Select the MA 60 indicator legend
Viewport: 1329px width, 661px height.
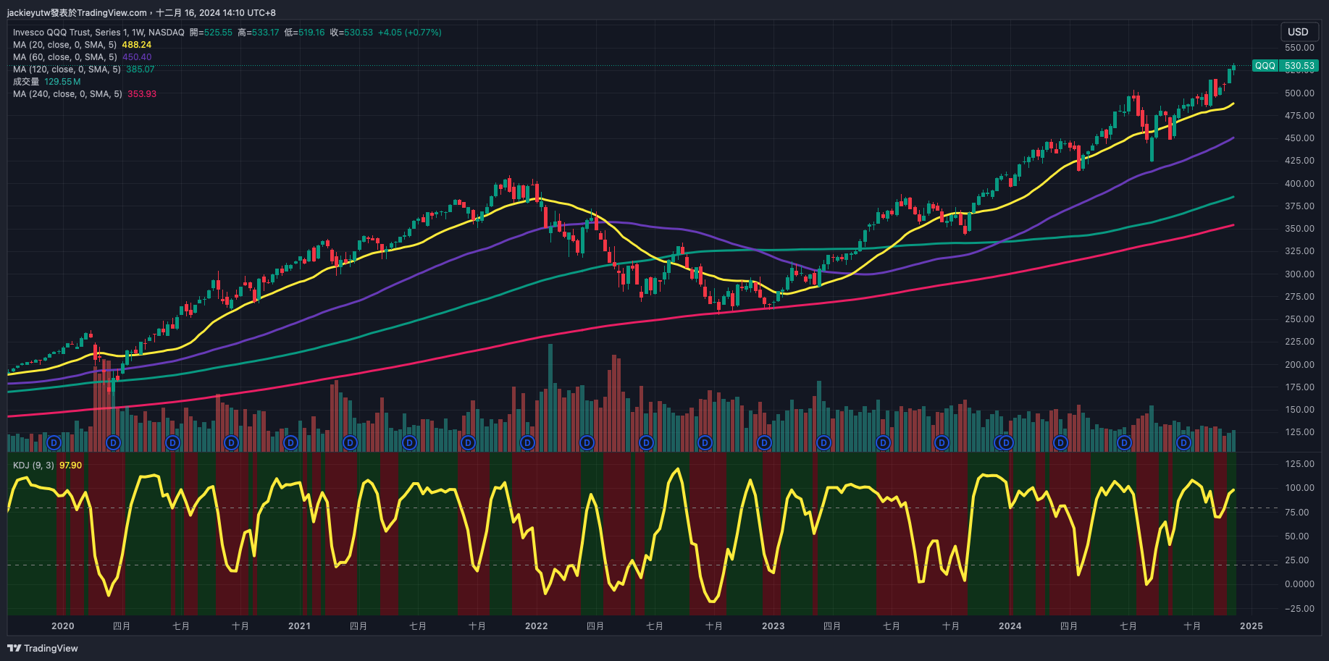65,57
